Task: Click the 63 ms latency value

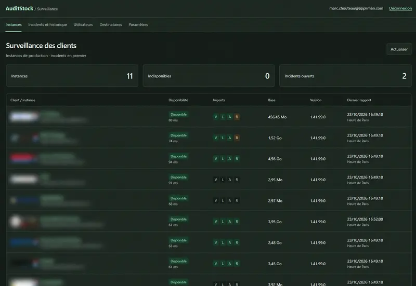Action: (x=173, y=246)
